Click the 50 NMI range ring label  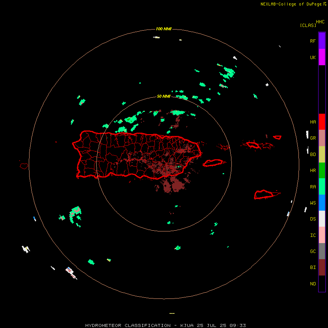point(164,96)
